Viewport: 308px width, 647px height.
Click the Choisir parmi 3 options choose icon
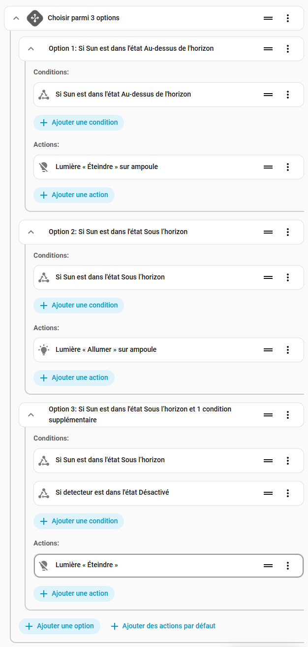click(35, 18)
